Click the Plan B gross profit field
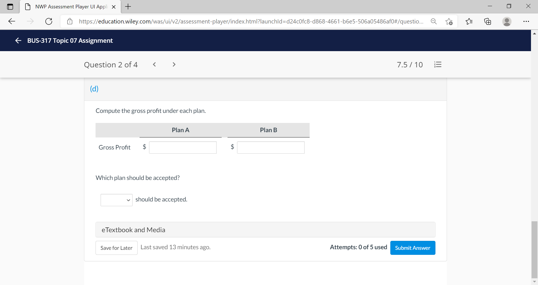The width and height of the screenshot is (538, 285). pos(271,148)
